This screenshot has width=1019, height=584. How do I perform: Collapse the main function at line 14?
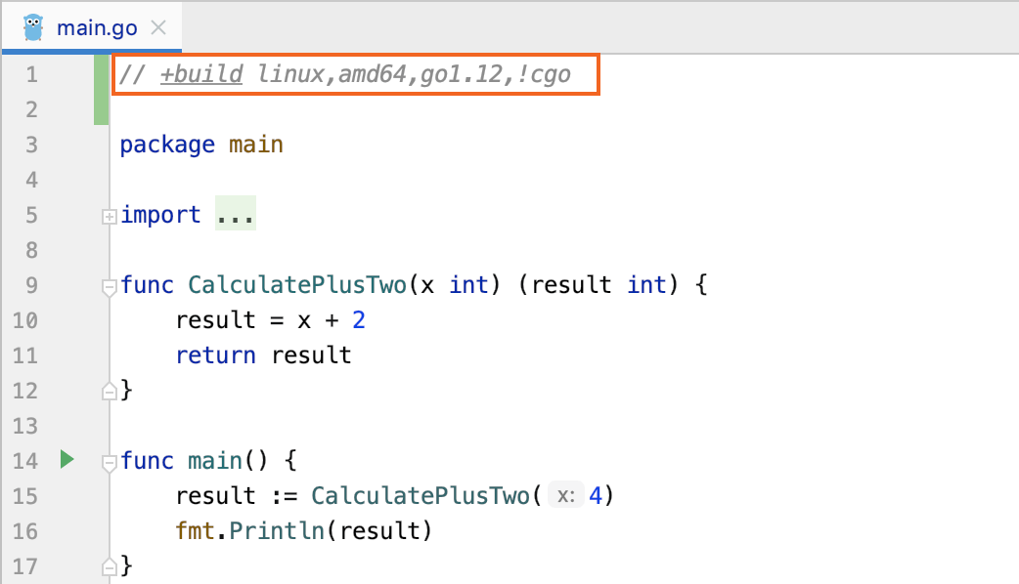[x=110, y=462]
